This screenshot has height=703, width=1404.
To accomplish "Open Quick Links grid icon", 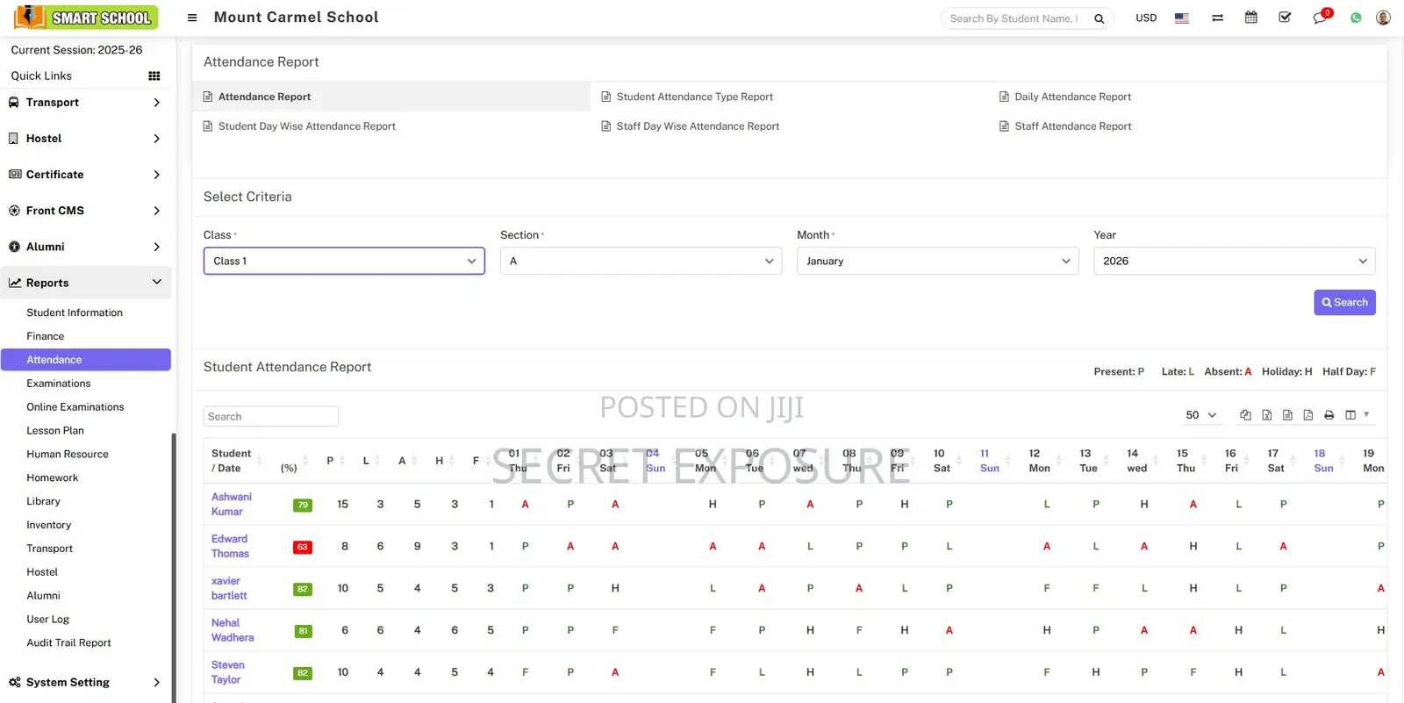I will coord(154,75).
